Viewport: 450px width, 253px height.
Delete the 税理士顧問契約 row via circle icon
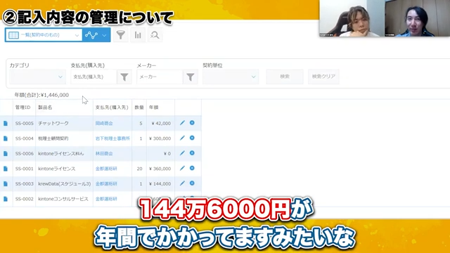click(192, 138)
